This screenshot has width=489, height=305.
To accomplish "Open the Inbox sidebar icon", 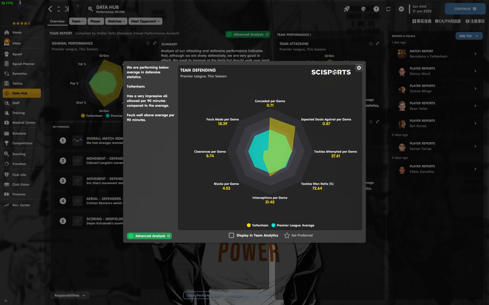I will pyautogui.click(x=6, y=42).
